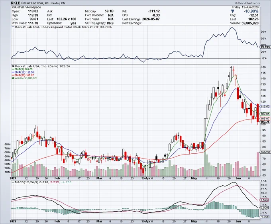Click the 0.890 MACD tag on right axis
This screenshot has width=271, height=224.
265,208
